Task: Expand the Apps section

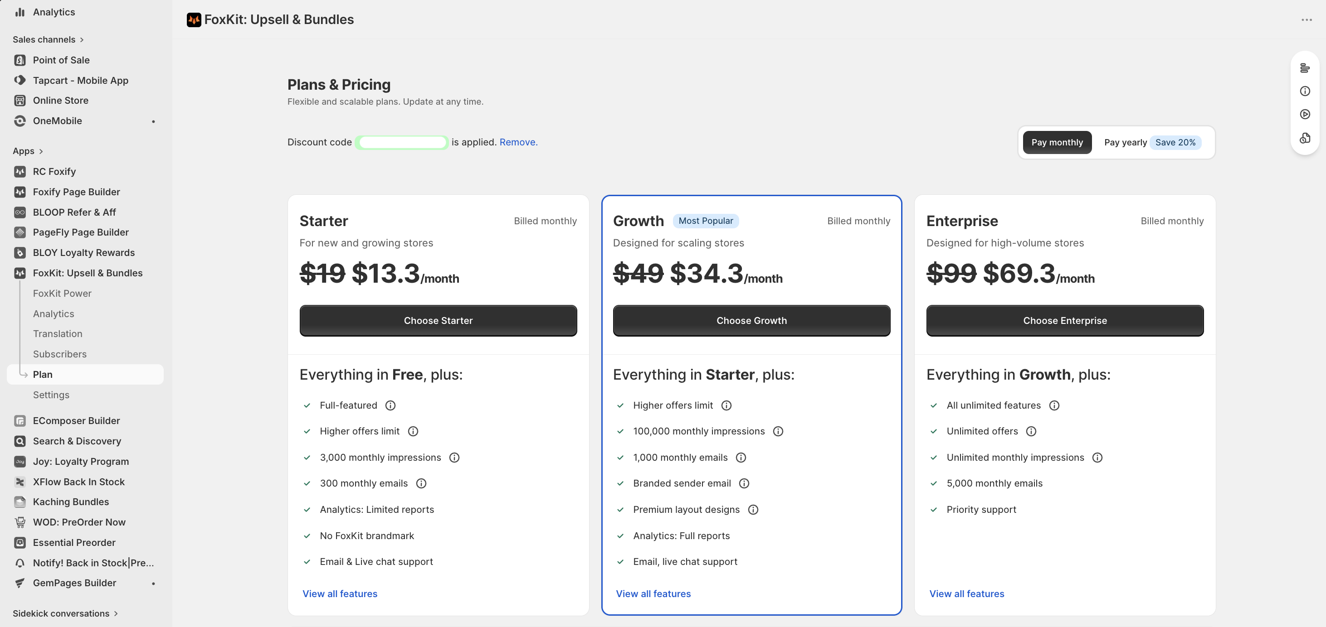Action: coord(28,151)
